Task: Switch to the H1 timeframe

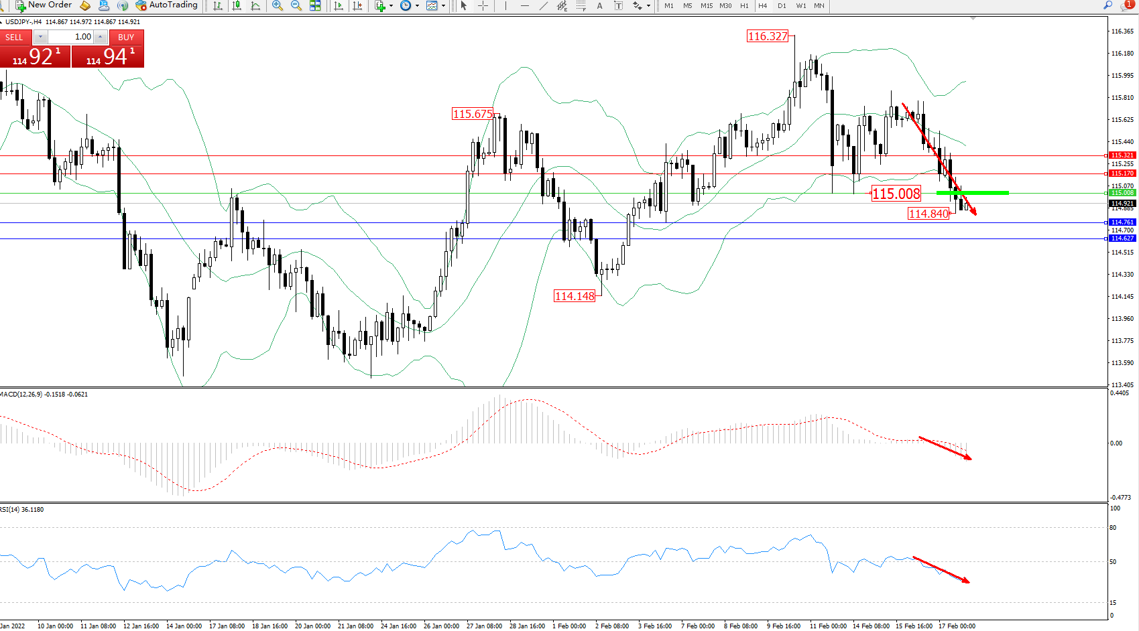Action: pyautogui.click(x=744, y=5)
